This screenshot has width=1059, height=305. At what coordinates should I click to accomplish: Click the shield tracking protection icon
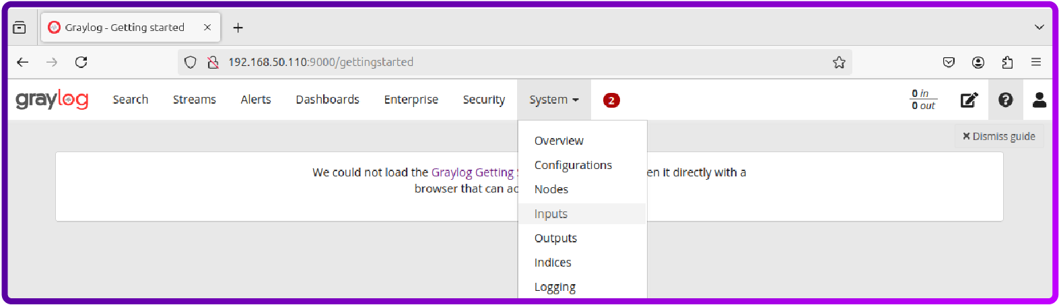(191, 62)
